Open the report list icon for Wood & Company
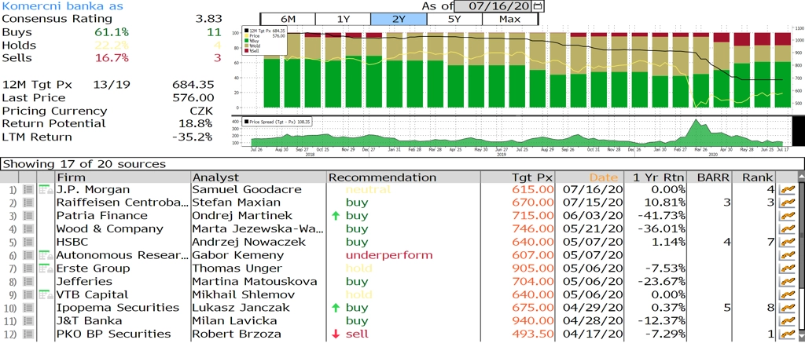 point(29,229)
